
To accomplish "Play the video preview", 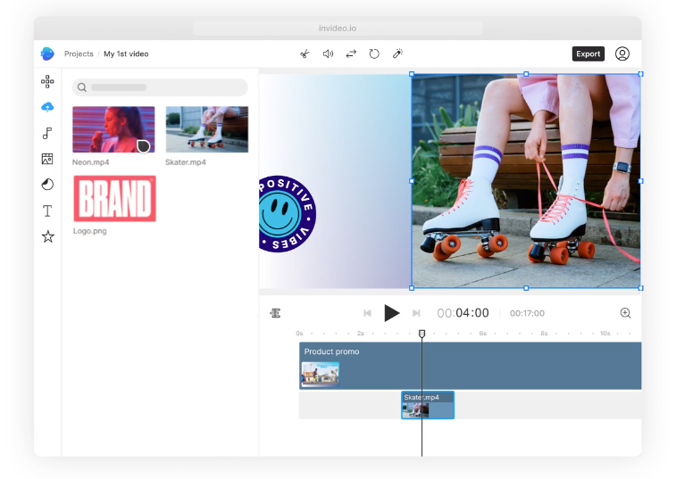I will click(x=391, y=313).
